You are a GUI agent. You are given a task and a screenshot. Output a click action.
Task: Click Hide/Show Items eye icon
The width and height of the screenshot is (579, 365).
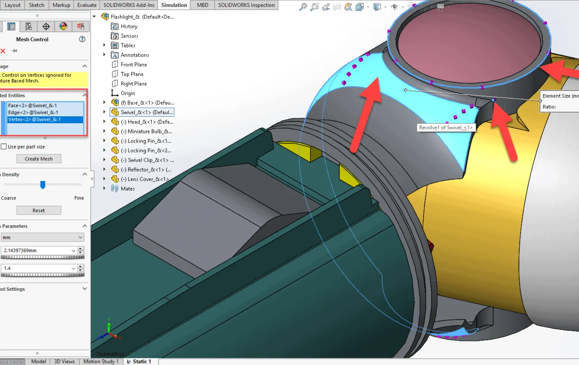click(x=395, y=7)
